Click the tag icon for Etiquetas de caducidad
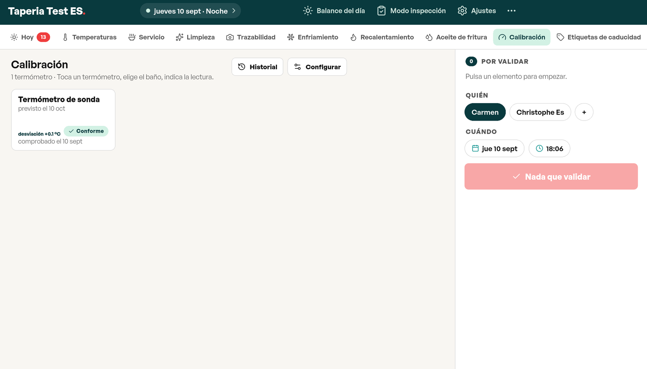The height and width of the screenshot is (369, 647). coord(560,37)
